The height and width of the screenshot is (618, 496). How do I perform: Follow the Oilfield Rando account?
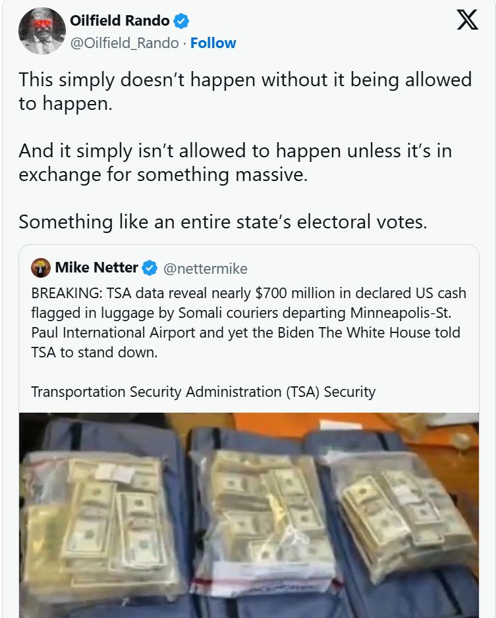tap(213, 43)
